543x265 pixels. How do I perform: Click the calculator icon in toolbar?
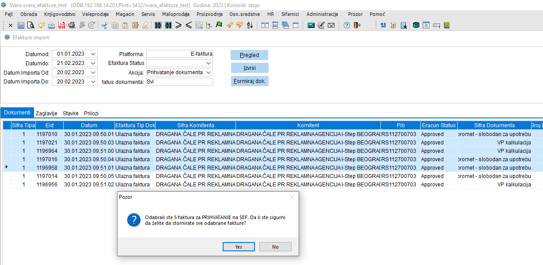click(311, 26)
